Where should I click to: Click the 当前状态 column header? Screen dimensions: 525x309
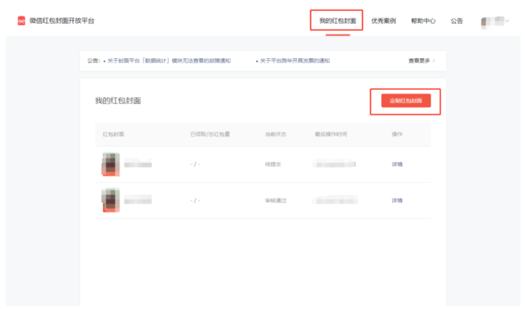pos(276,134)
